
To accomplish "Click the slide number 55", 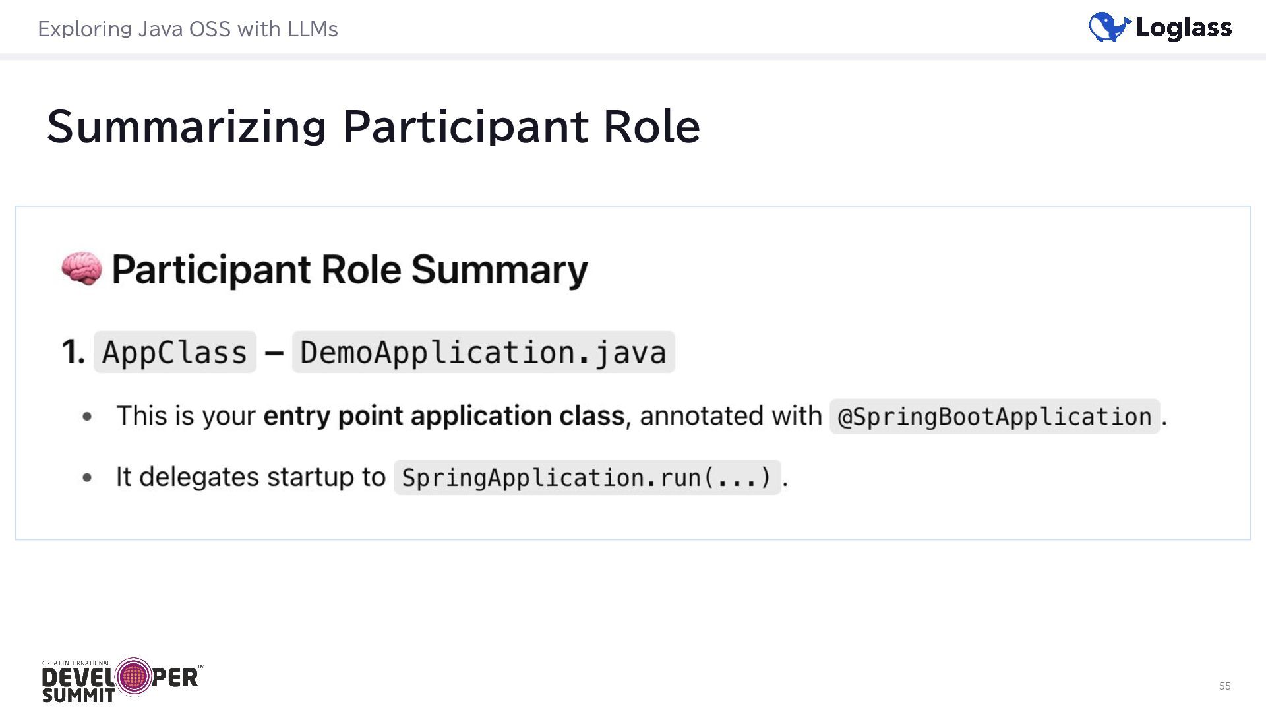I will (1224, 686).
